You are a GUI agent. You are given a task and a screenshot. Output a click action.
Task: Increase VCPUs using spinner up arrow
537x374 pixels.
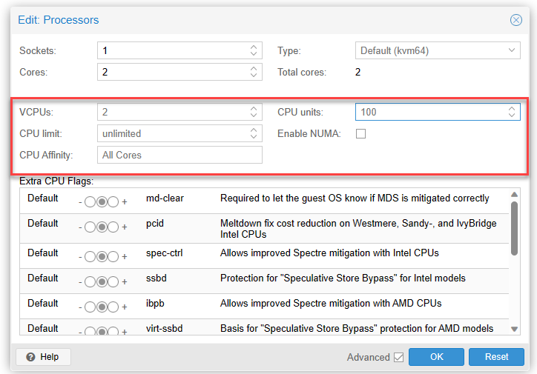coord(254,109)
